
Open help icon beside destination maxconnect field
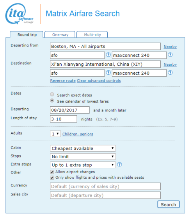170,73
